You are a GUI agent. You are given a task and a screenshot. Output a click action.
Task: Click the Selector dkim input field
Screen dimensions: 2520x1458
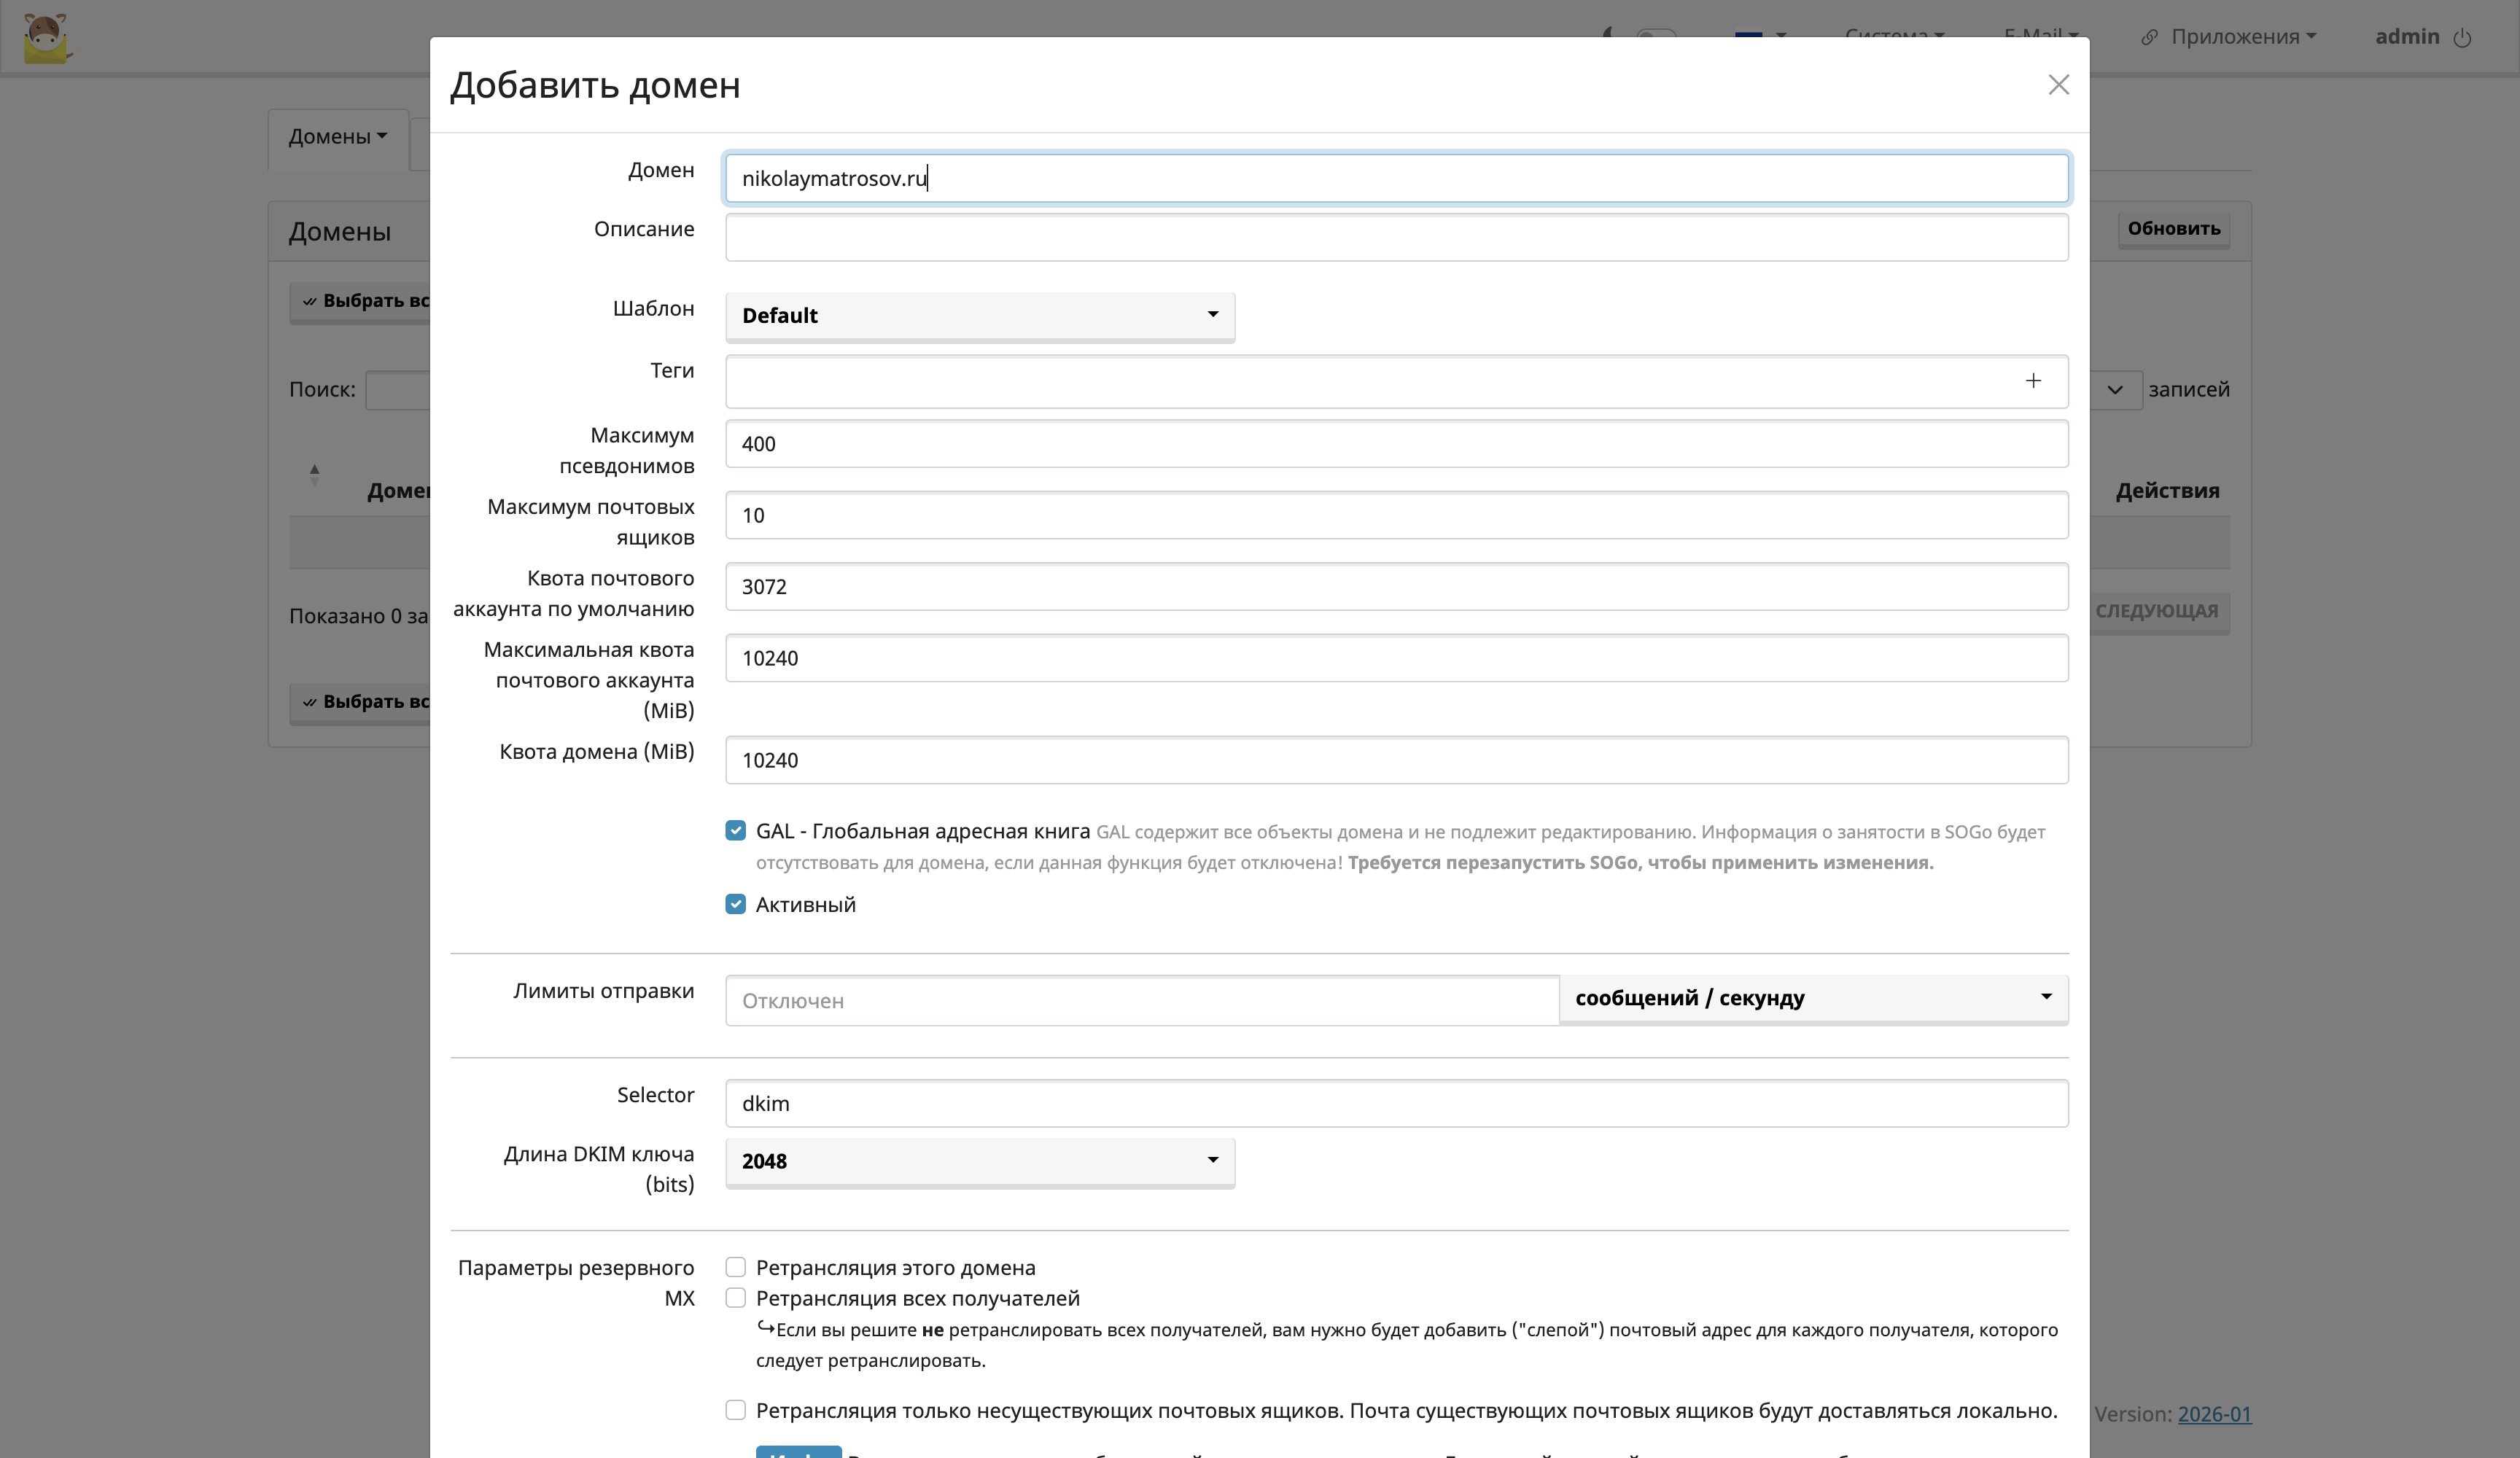[1396, 1103]
